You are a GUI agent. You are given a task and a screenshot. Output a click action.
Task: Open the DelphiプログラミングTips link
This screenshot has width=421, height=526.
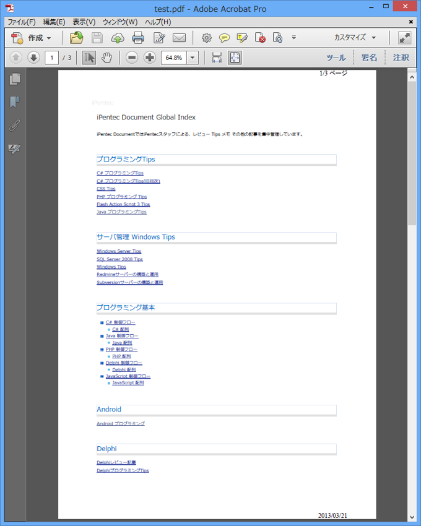pyautogui.click(x=123, y=471)
